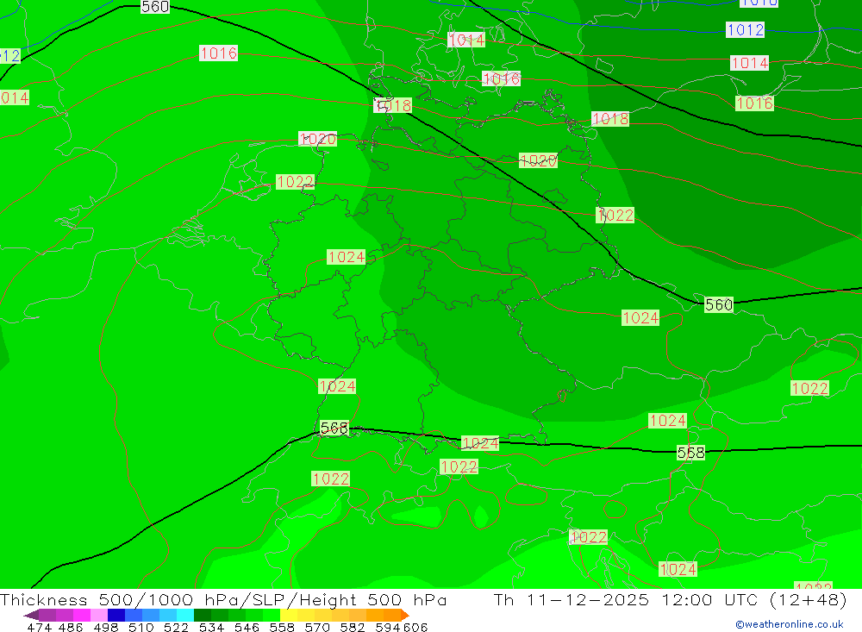Click the legend value 558
862x632 pixels.
[x=282, y=627]
